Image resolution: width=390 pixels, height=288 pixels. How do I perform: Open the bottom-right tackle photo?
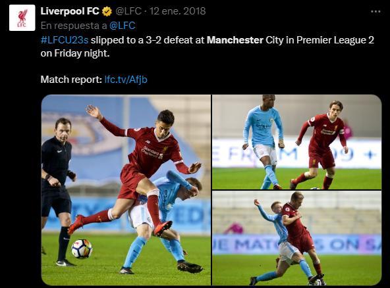[x=296, y=238]
